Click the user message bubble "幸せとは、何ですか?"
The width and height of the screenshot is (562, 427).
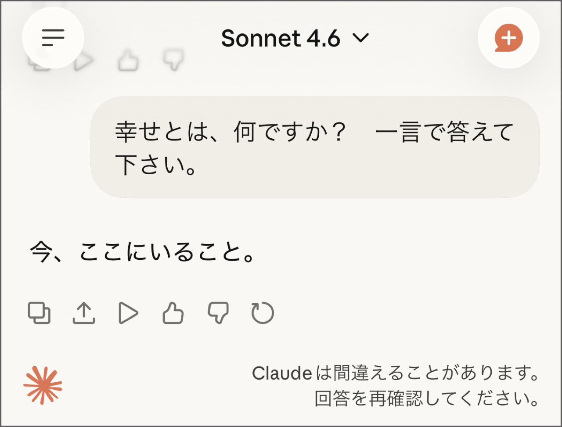click(x=314, y=147)
